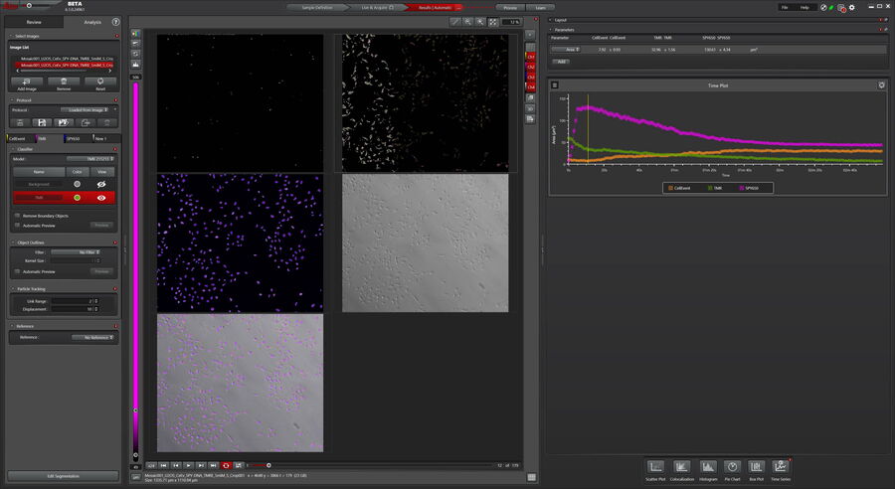Click the zoom-in magnifier icon in viewer toolbar
The width and height of the screenshot is (895, 489).
pos(480,22)
